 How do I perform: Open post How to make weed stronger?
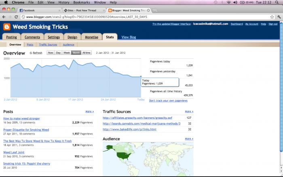click(21, 118)
